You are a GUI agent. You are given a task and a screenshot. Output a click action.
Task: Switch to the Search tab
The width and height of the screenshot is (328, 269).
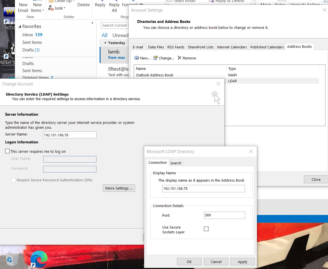click(x=175, y=163)
